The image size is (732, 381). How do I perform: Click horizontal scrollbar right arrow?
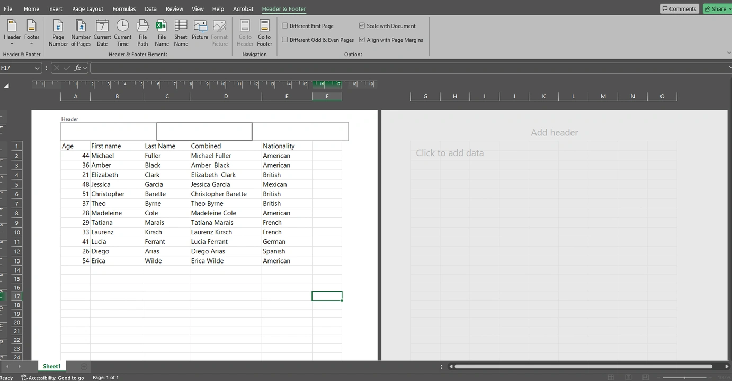[x=727, y=366]
